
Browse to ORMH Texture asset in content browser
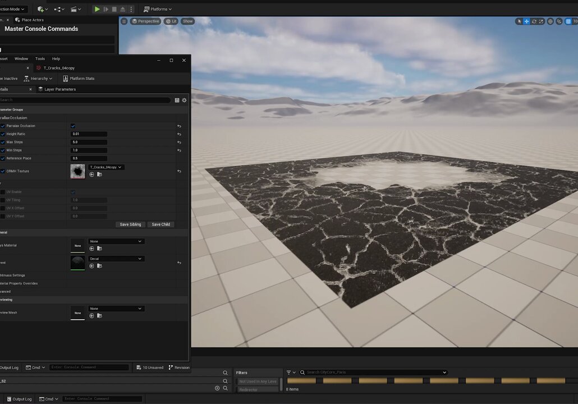99,175
